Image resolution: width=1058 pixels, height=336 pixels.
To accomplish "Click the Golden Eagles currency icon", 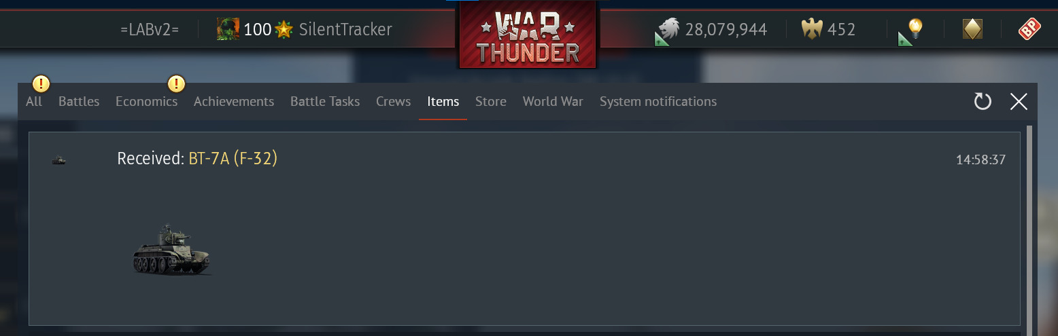I will pyautogui.click(x=812, y=29).
